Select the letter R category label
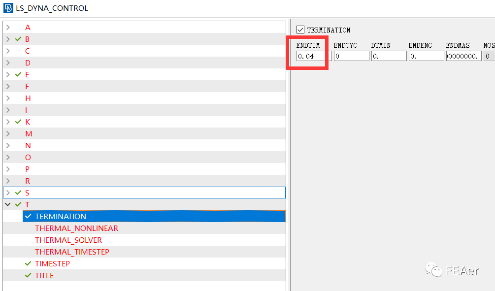Viewport: 495px width, 291px height. [x=28, y=181]
